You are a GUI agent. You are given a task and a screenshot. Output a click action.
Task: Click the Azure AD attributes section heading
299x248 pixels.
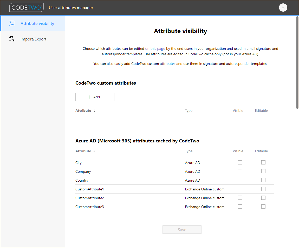pyautogui.click(x=137, y=141)
